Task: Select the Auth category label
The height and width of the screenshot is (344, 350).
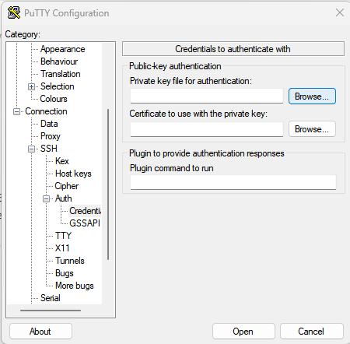Action: [x=63, y=198]
